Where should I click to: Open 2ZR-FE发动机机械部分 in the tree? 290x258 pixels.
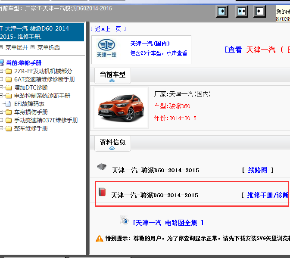point(43,71)
